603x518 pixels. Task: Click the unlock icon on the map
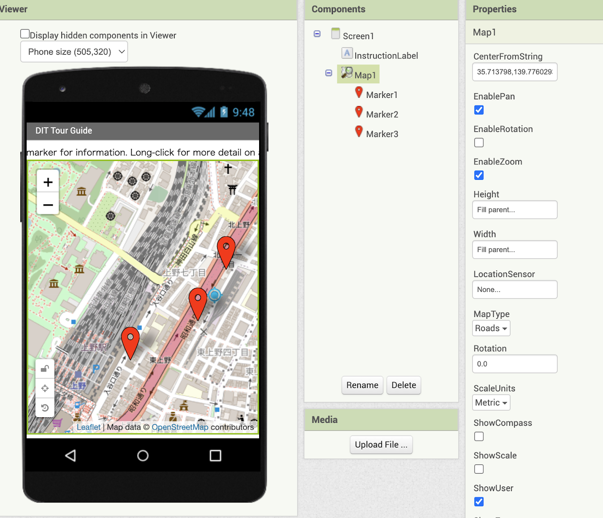point(45,369)
